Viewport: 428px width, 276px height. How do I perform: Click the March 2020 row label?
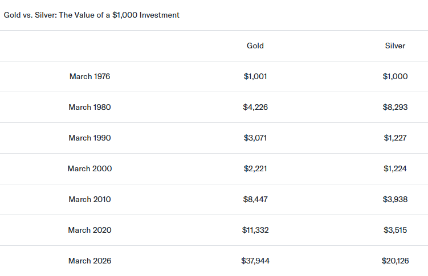[89, 230]
